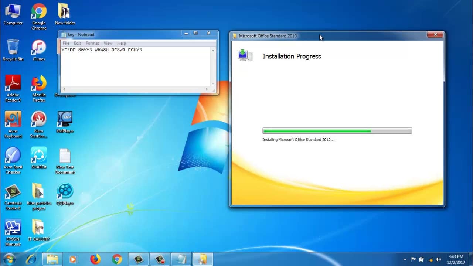The width and height of the screenshot is (473, 266).
Task: Open the Recycle Bin
Action: pos(13,50)
